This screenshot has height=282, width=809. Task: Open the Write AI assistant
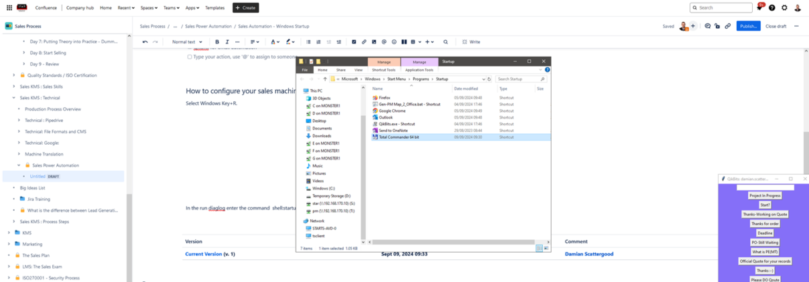coord(471,42)
